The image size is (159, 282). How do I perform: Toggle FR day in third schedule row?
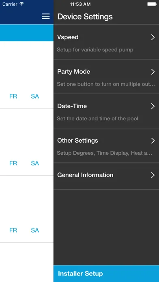[x=13, y=230]
